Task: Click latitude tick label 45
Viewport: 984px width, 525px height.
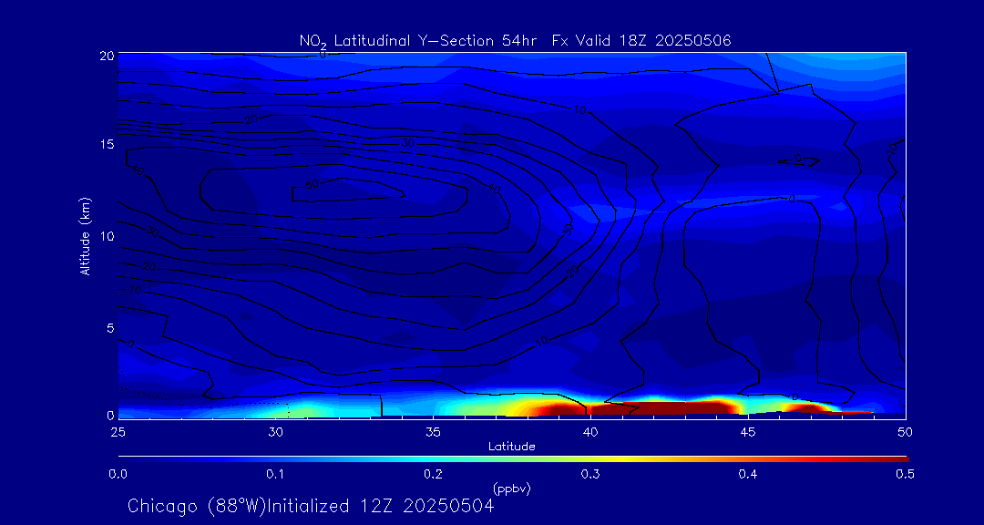Action: point(748,431)
